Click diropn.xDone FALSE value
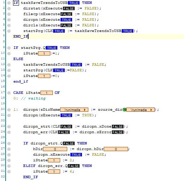This screenshot has height=181, width=184. (118, 127)
